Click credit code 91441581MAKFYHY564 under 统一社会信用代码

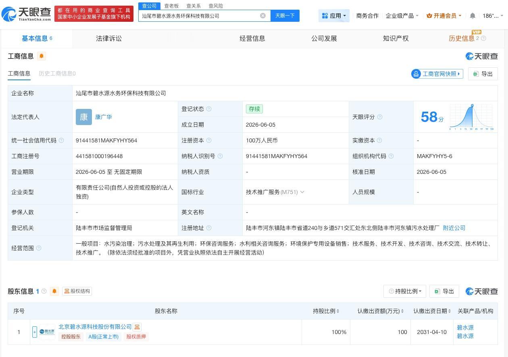coord(106,140)
